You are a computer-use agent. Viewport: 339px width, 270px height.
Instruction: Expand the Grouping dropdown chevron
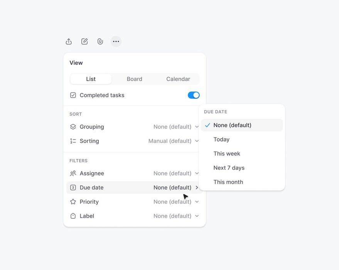[197, 127]
